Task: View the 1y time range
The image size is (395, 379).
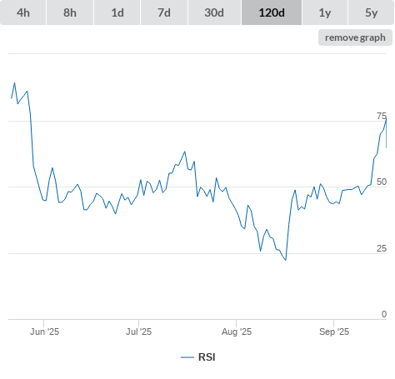Action: pos(325,12)
